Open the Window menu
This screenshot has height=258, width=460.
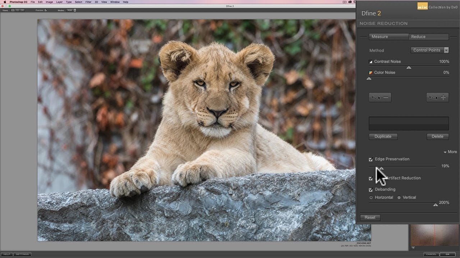115,2
